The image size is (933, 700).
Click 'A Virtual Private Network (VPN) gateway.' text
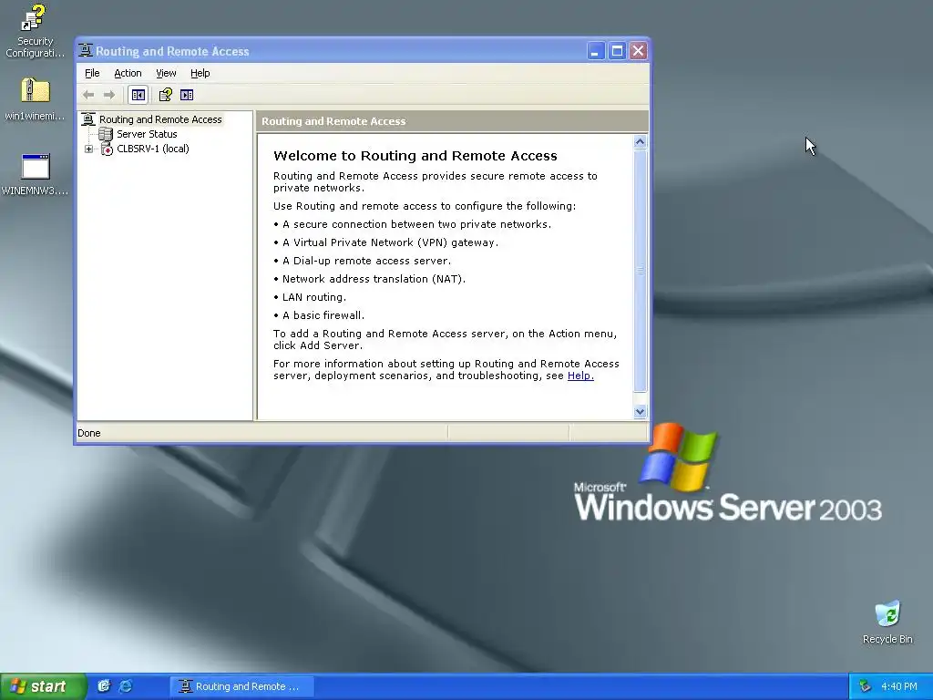tap(390, 242)
